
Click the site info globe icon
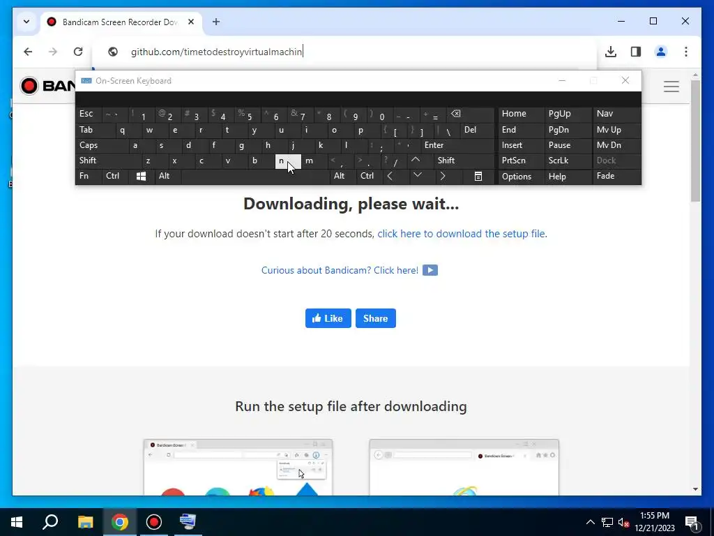[113, 52]
